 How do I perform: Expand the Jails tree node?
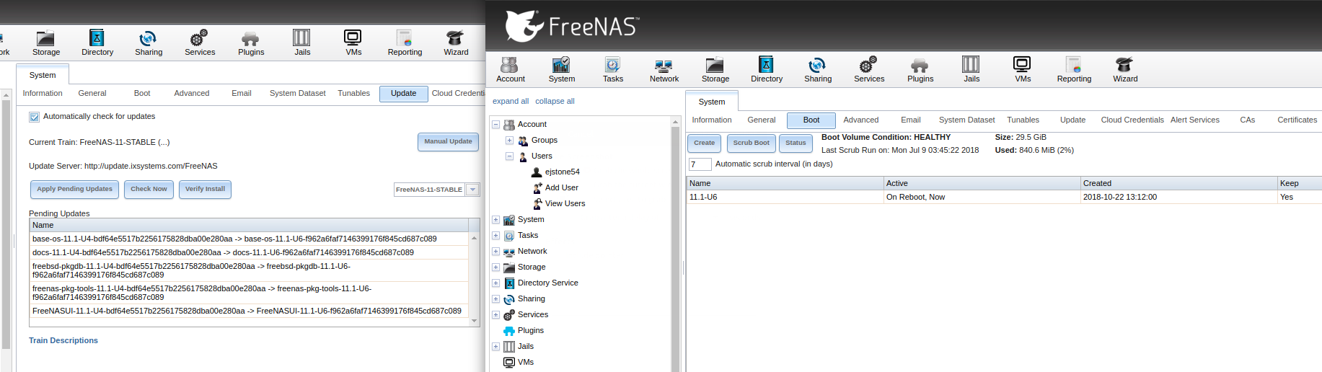[495, 347]
